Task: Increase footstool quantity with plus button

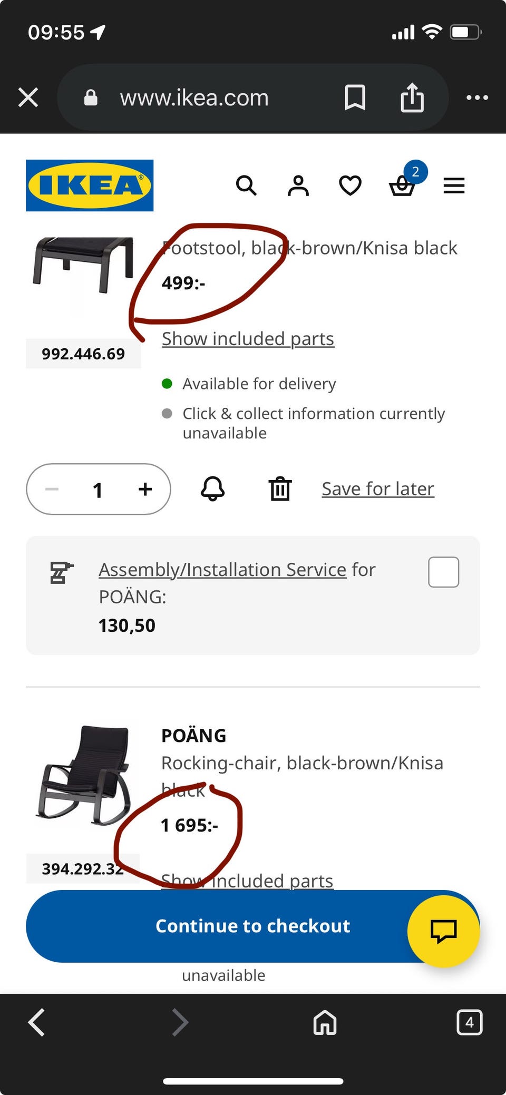Action: [x=145, y=489]
